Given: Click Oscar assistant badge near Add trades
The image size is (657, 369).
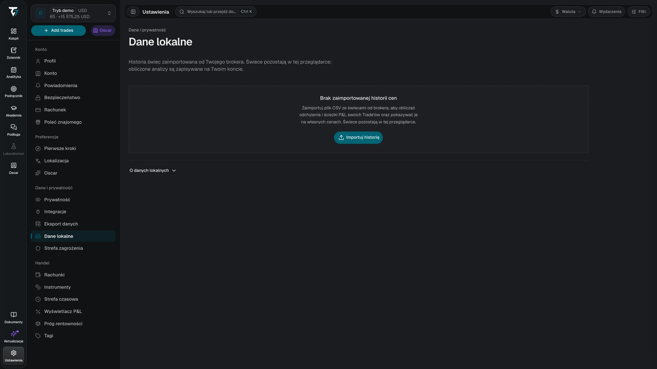Looking at the screenshot, I should coord(103,30).
